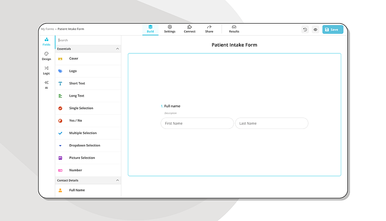Add a Yes / No field icon

(x=60, y=121)
